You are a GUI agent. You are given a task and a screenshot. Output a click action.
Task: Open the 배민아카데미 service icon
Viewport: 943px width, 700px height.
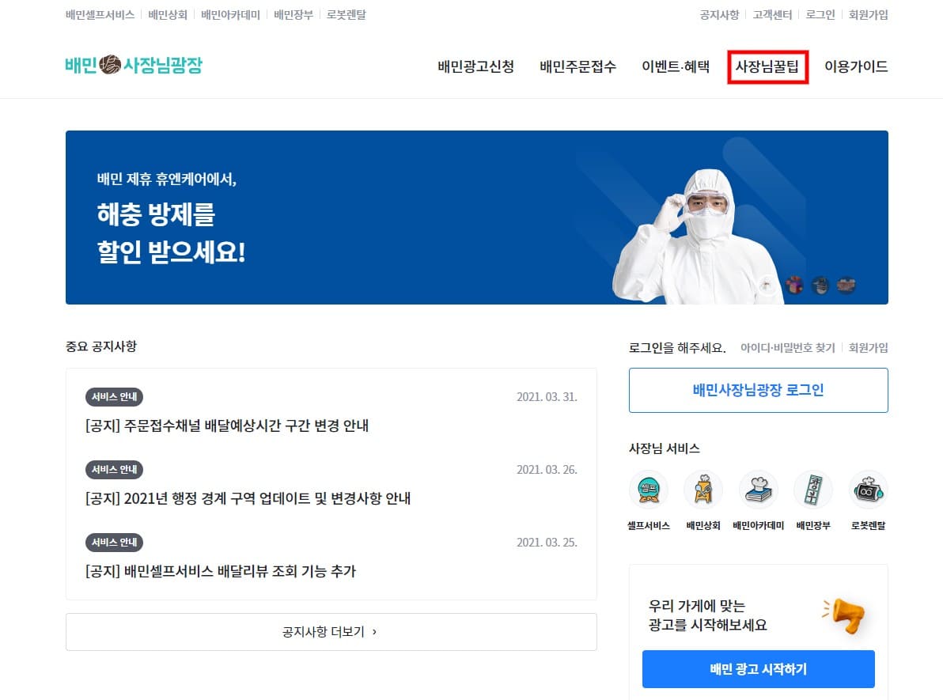[759, 490]
